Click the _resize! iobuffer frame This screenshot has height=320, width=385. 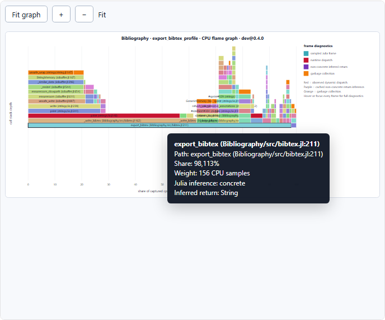click(56, 87)
